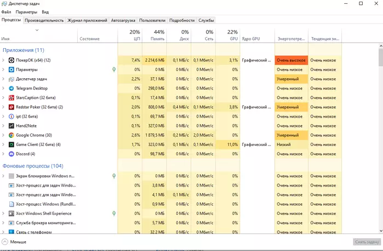Click the StarsCaption process icon
383x251 pixels.
(x=11, y=97)
